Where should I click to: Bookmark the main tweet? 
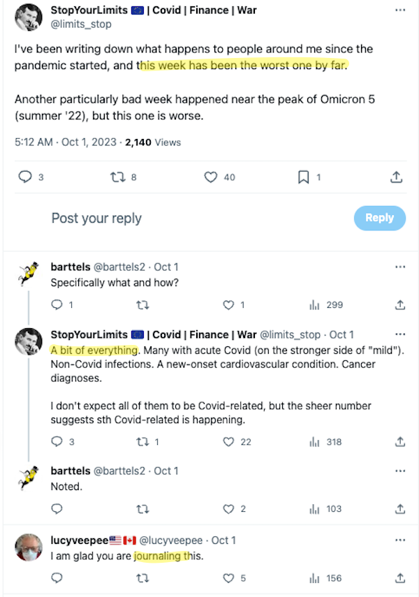(x=304, y=177)
